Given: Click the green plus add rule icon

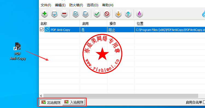Looking at the screenshot, I should tap(45, 14).
